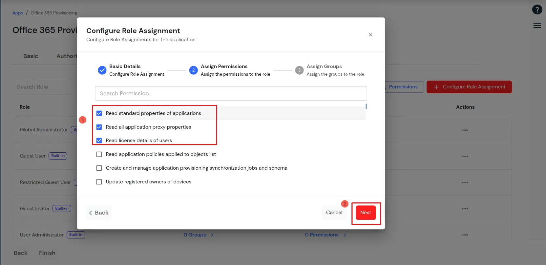This screenshot has width=546, height=265.
Task: Click the Actions column header
Action: [465, 107]
